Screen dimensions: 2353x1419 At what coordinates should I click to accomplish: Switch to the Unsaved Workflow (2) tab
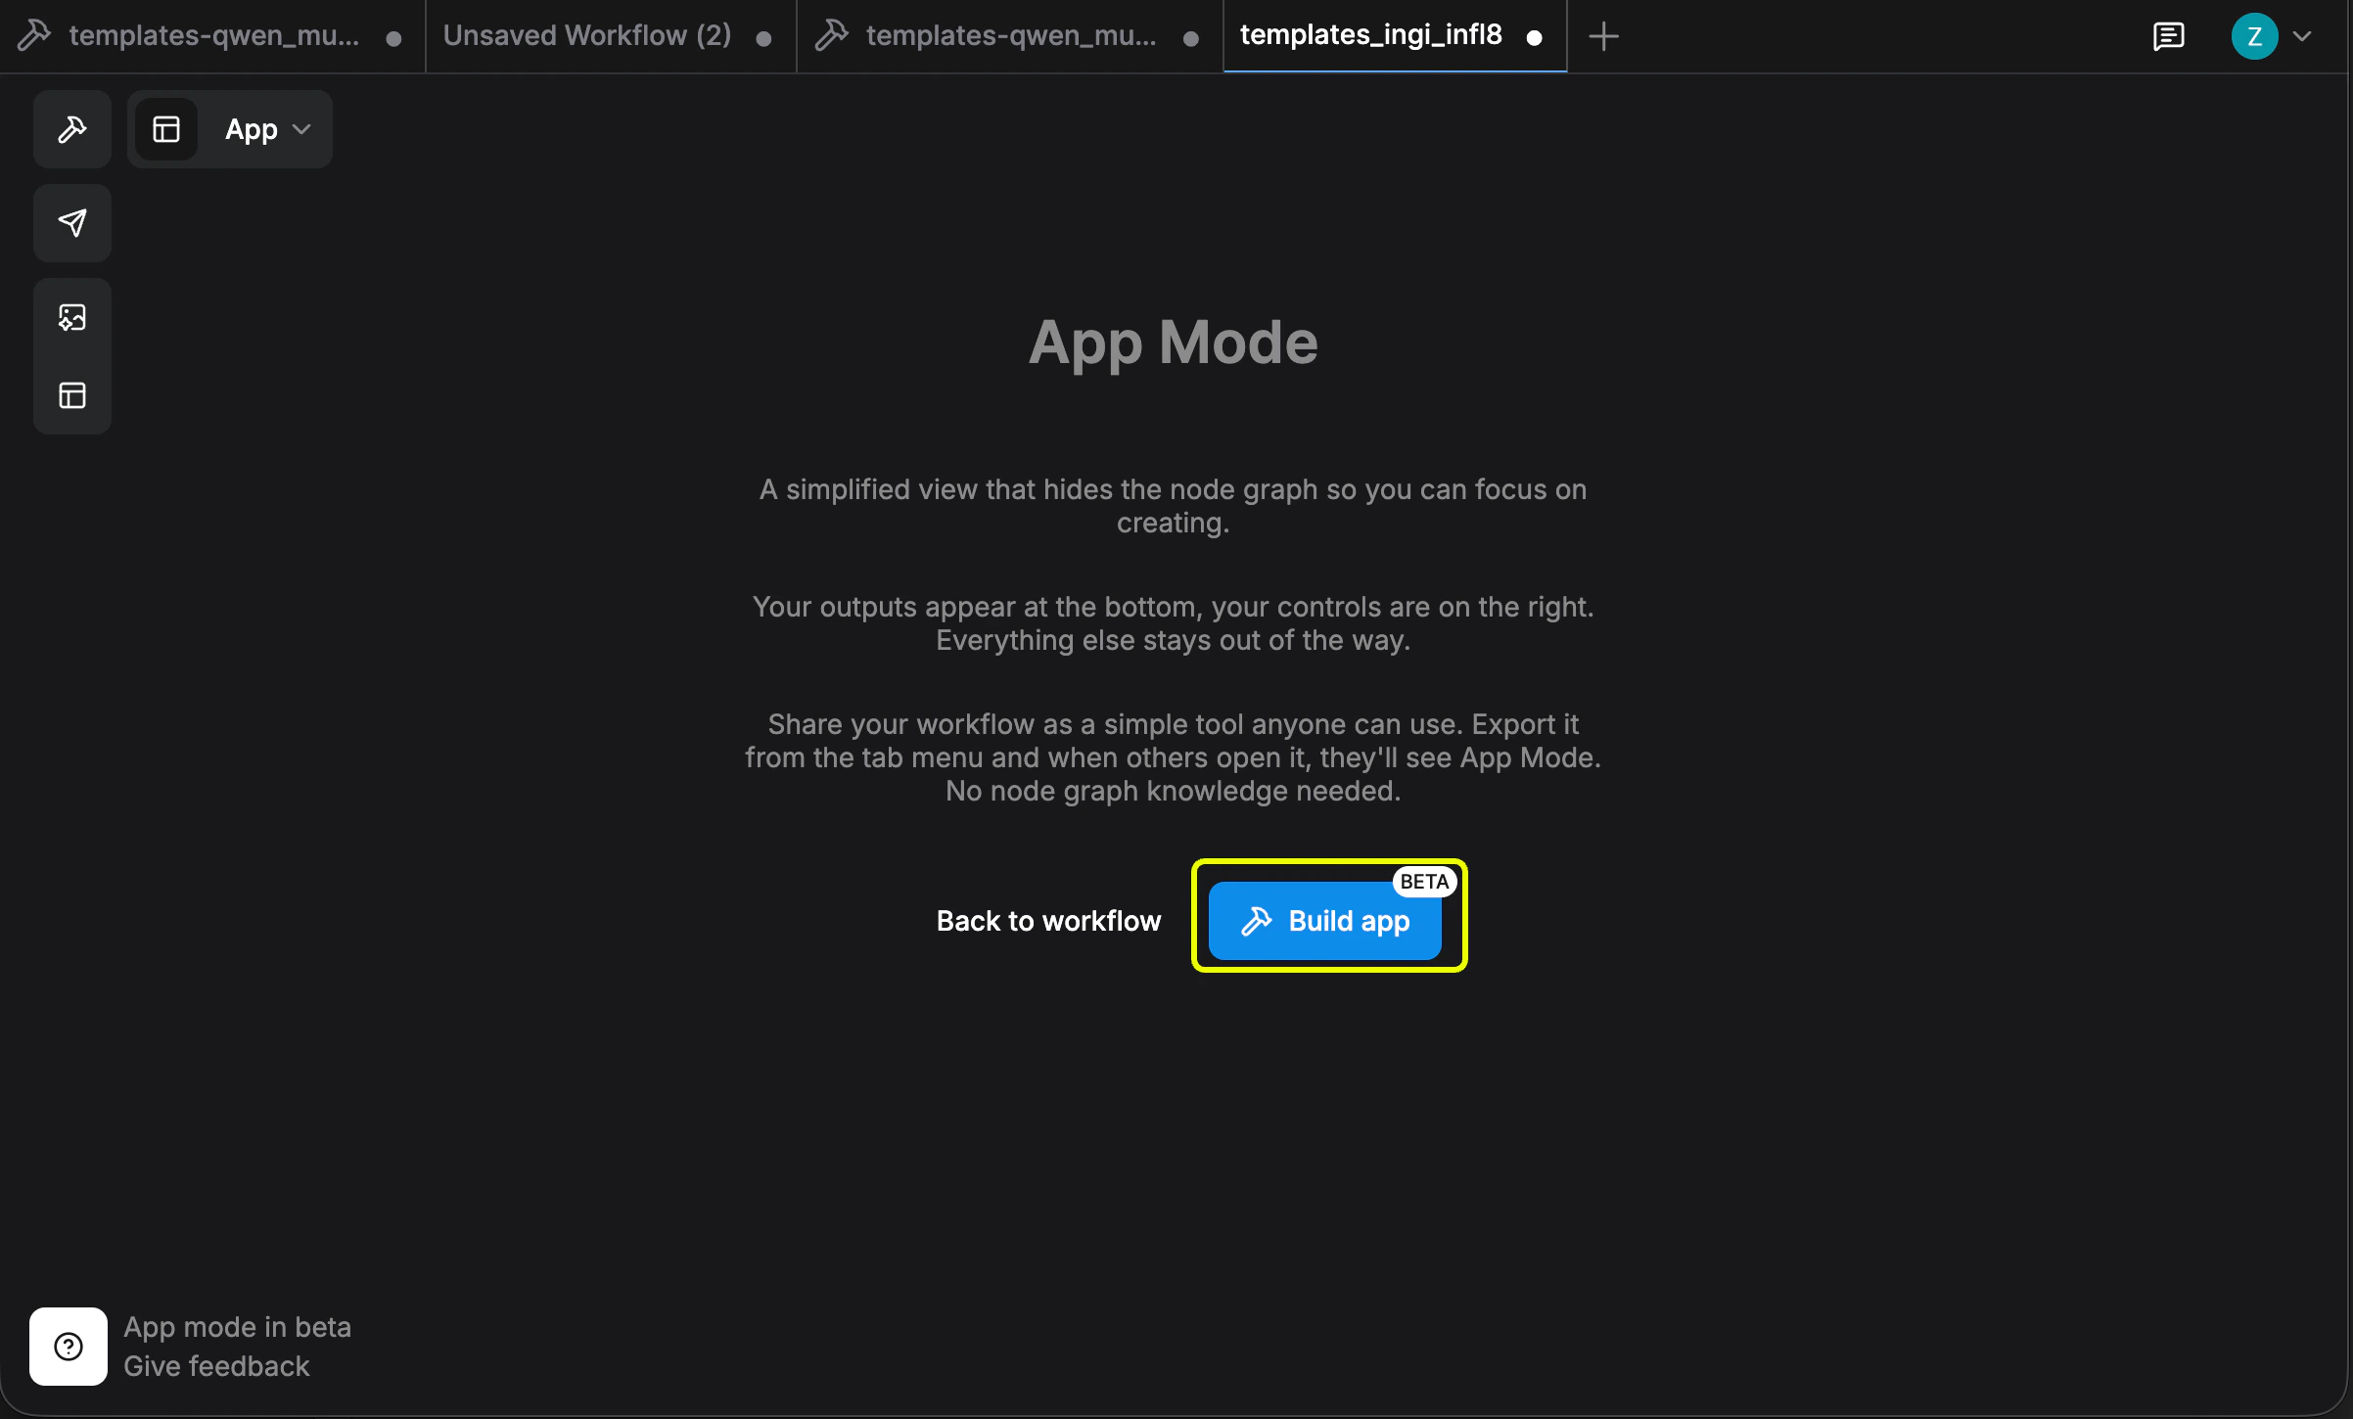(585, 35)
